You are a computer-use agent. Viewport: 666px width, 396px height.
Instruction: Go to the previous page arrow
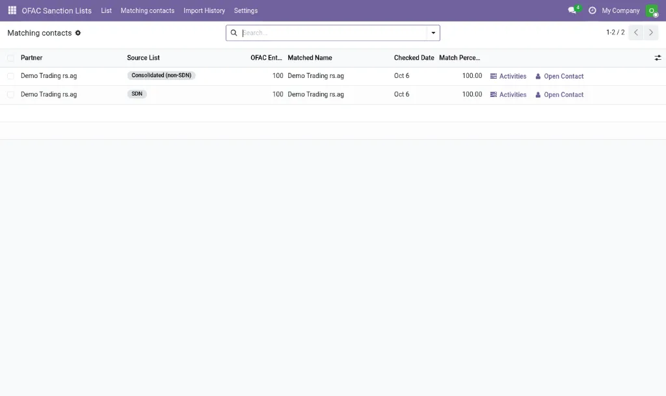point(636,33)
